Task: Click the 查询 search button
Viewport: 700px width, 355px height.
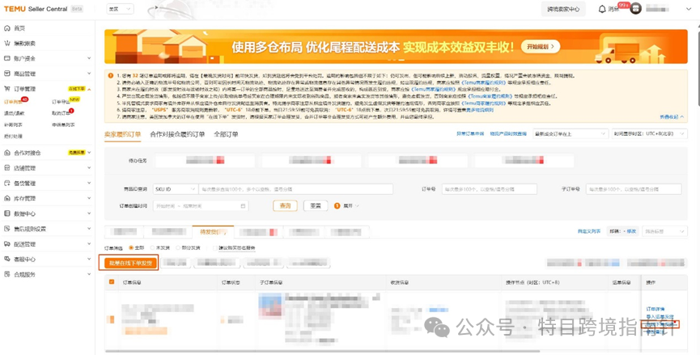Action: 285,206
